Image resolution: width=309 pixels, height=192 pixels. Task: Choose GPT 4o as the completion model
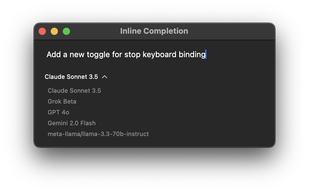tap(58, 112)
